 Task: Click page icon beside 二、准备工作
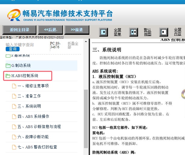pyautogui.click(x=14, y=96)
